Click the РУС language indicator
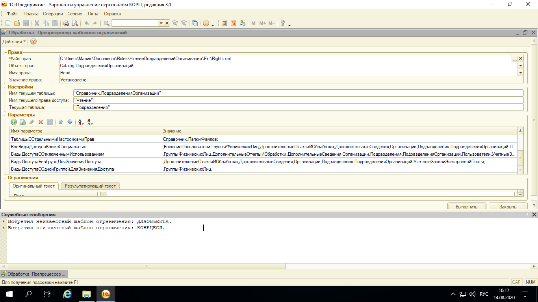The width and height of the screenshot is (538, 302). coord(484,294)
